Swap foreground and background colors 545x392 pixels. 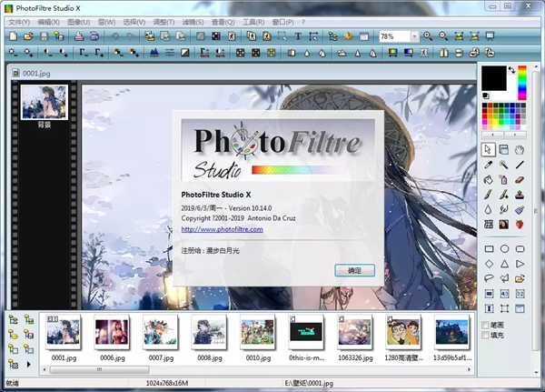[512, 70]
